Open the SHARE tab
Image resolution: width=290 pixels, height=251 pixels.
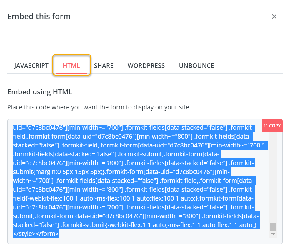(x=104, y=65)
